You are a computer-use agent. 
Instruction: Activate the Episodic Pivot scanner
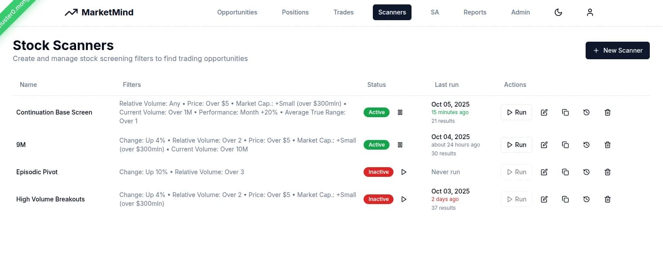click(404, 172)
